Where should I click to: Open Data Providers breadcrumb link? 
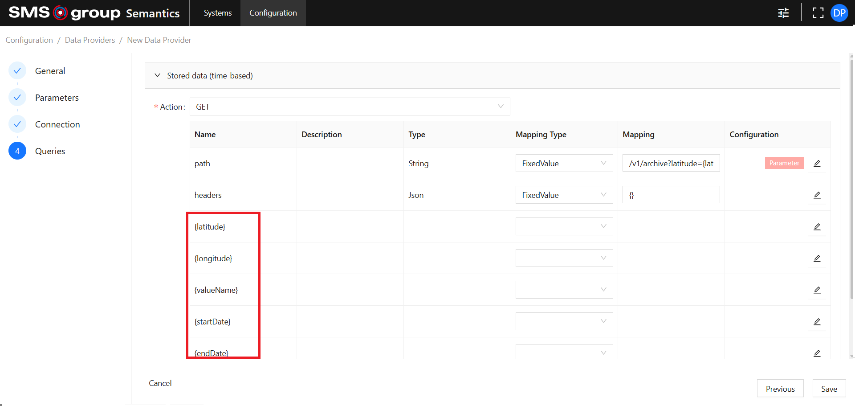(x=90, y=40)
